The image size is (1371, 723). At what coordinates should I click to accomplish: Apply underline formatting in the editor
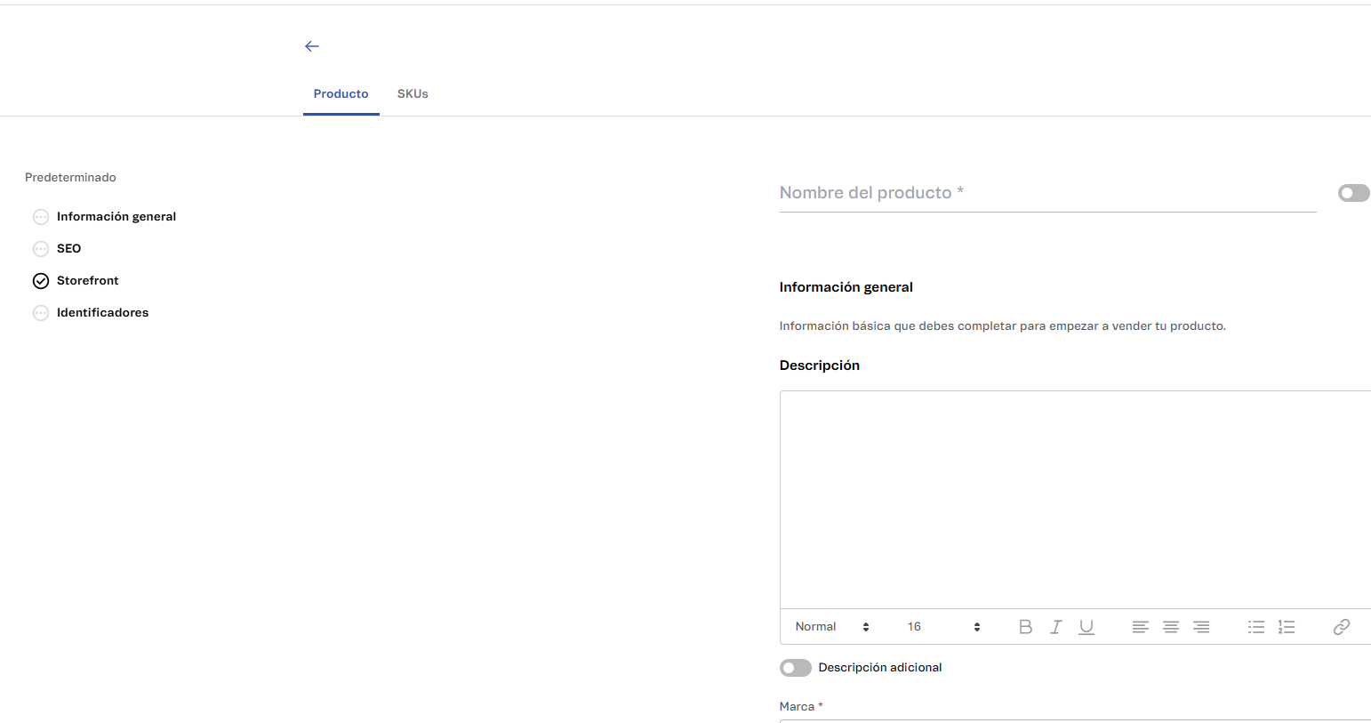(x=1086, y=627)
